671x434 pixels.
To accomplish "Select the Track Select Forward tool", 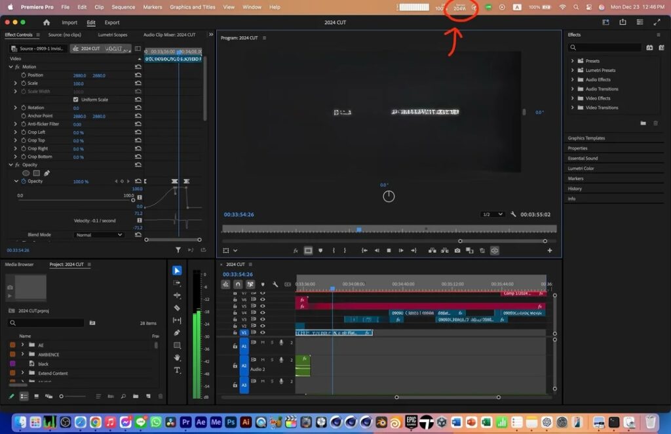I will [177, 283].
